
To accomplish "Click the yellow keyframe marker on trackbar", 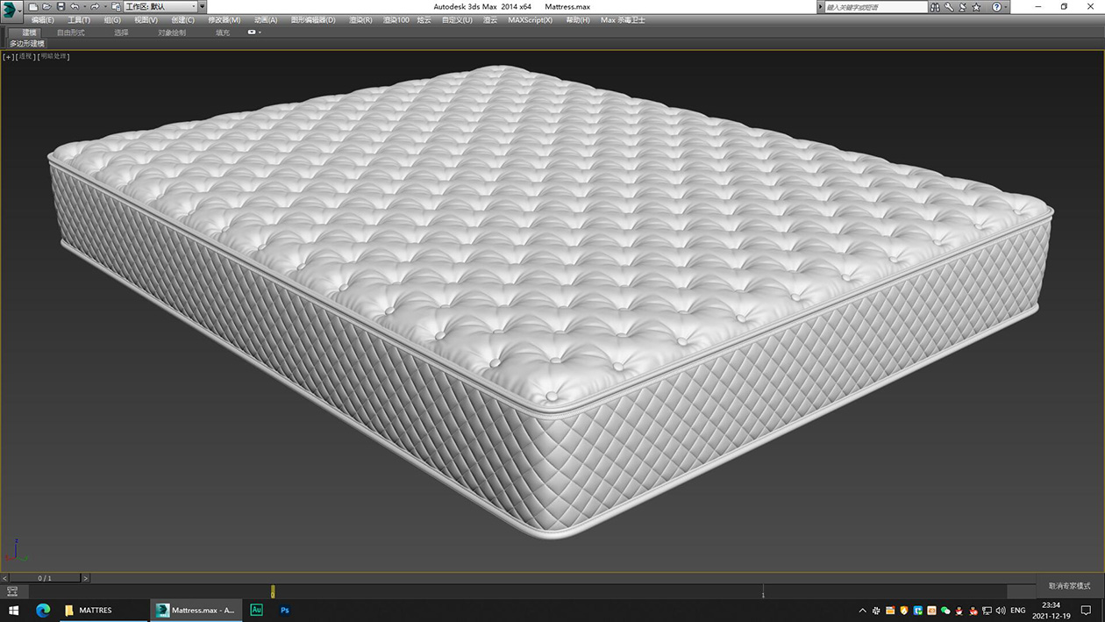I will point(273,592).
